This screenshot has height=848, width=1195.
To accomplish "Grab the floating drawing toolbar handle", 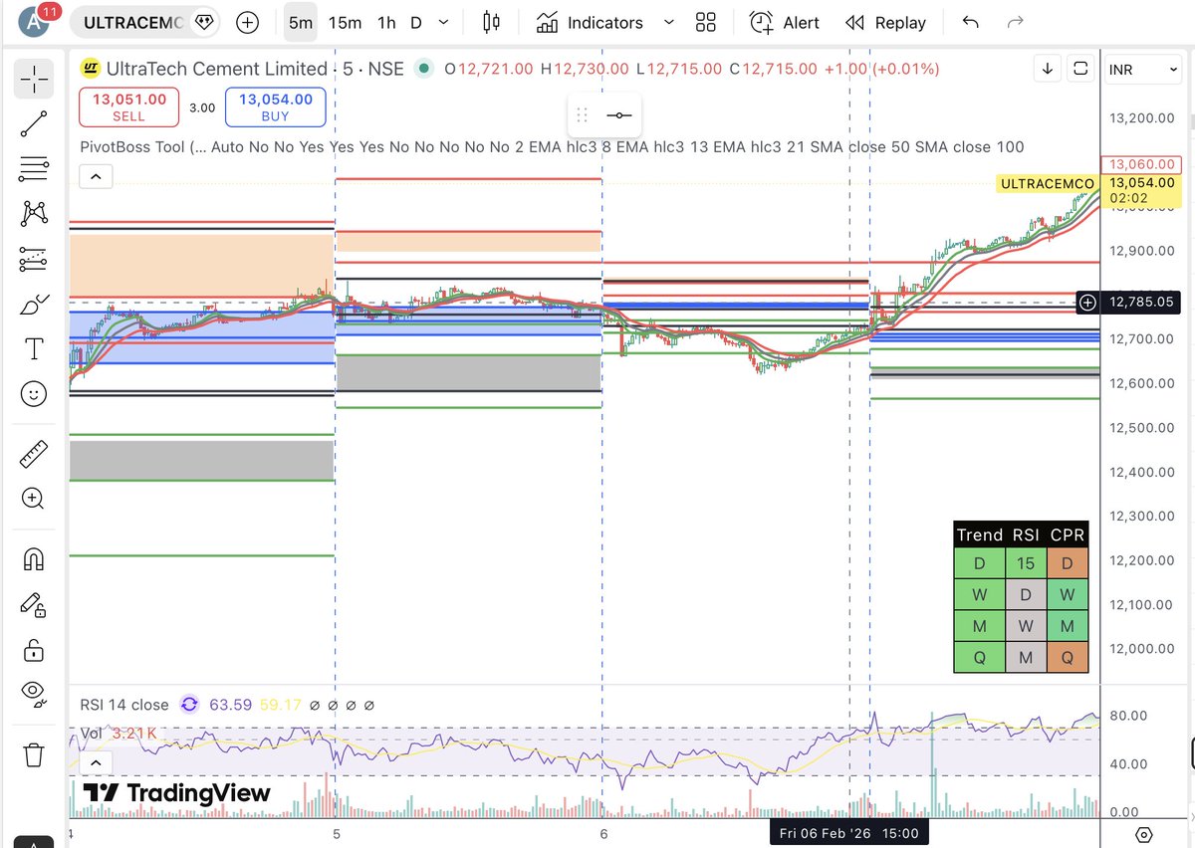I will click(x=583, y=115).
